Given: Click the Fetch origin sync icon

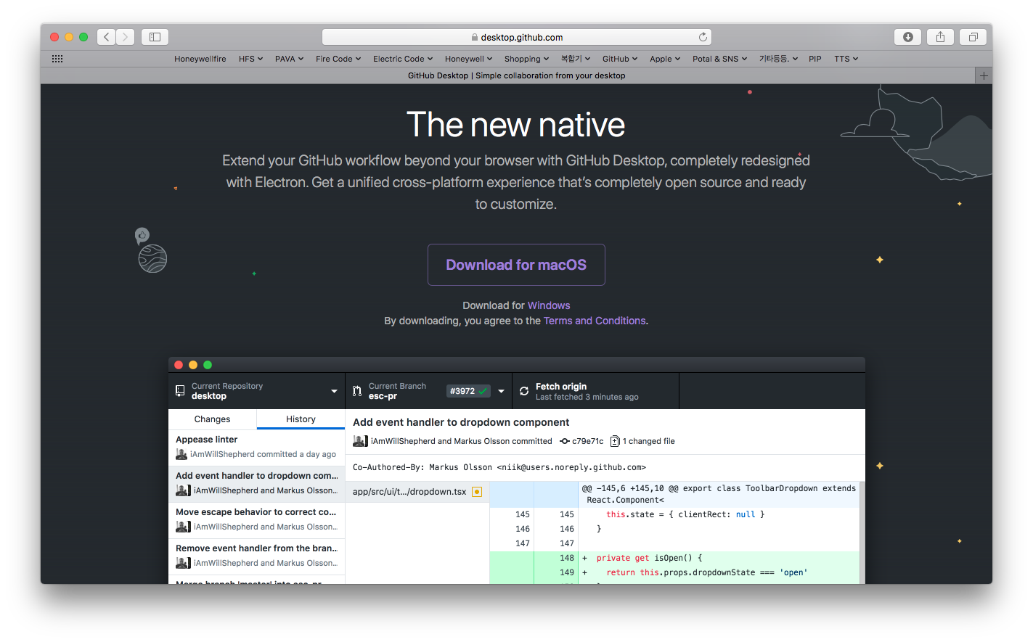Looking at the screenshot, I should [x=524, y=391].
